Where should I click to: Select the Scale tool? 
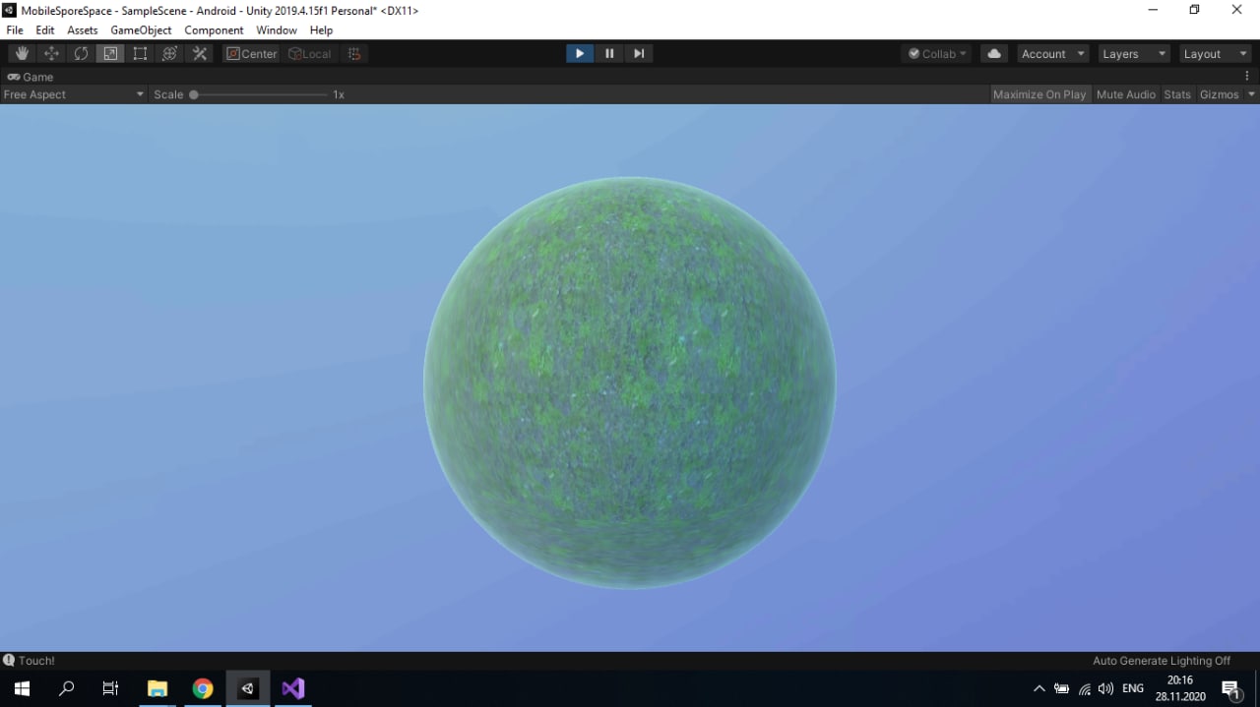pos(110,54)
